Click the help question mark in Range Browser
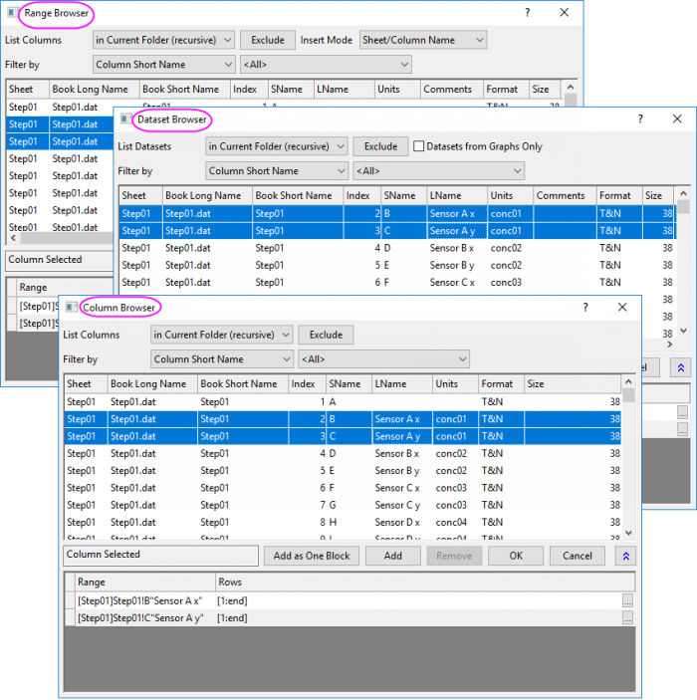Image resolution: width=697 pixels, height=700 pixels. click(x=528, y=13)
